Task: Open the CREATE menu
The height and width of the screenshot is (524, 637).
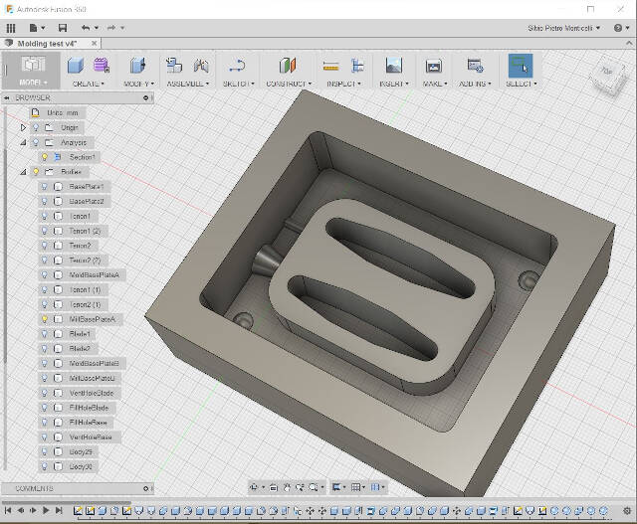Action: pos(89,84)
